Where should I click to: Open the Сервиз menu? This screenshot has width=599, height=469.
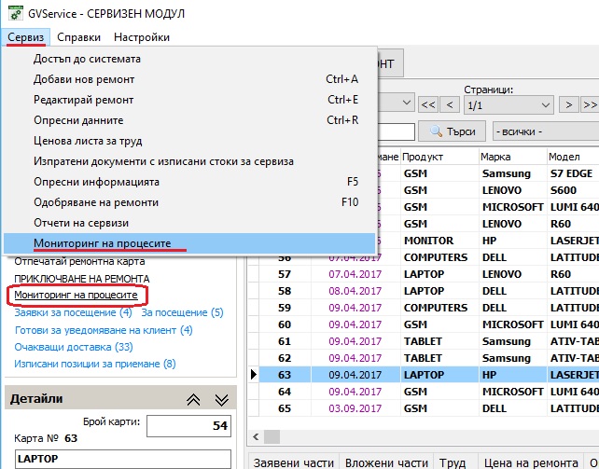(x=25, y=37)
